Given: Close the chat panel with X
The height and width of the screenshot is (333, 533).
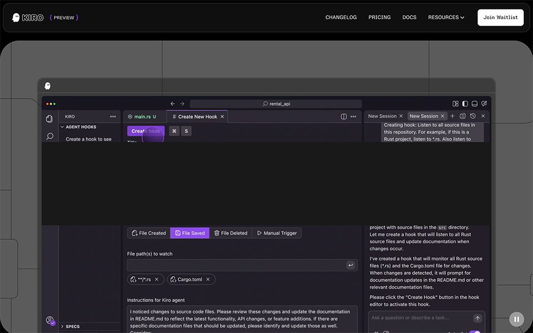Looking at the screenshot, I should tap(483, 116).
